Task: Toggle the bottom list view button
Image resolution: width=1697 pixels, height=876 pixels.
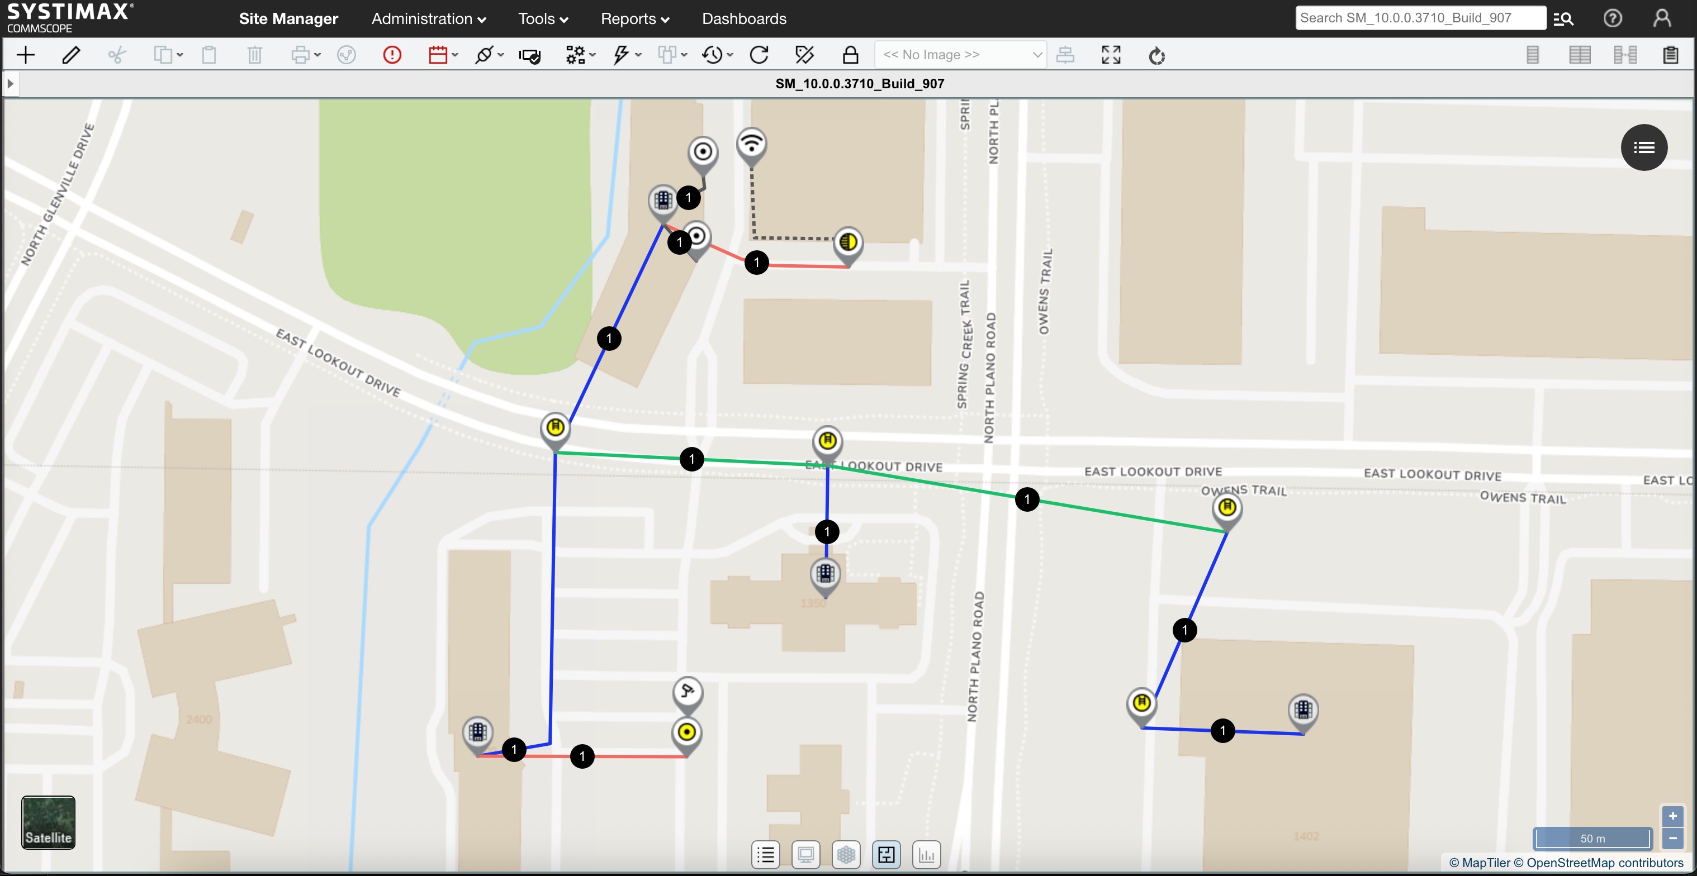Action: (766, 855)
